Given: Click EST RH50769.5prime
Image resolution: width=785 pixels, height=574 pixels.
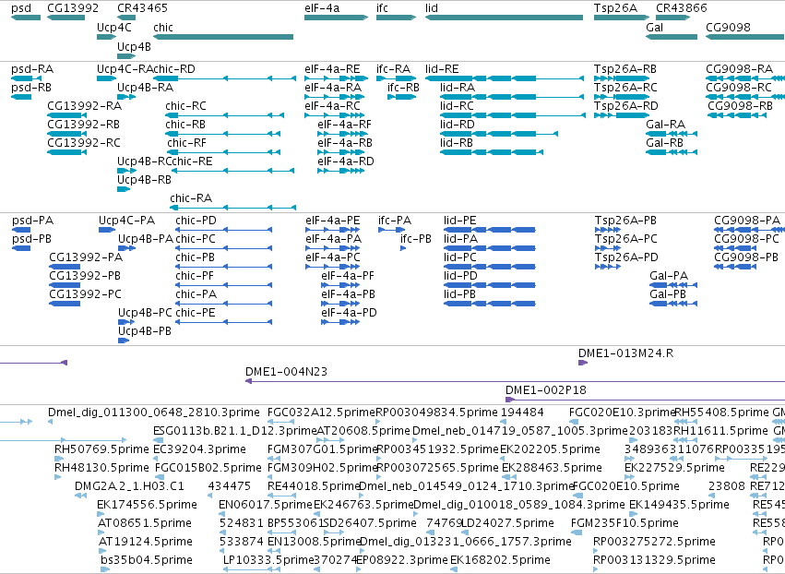Looking at the screenshot, I should coord(57,459).
